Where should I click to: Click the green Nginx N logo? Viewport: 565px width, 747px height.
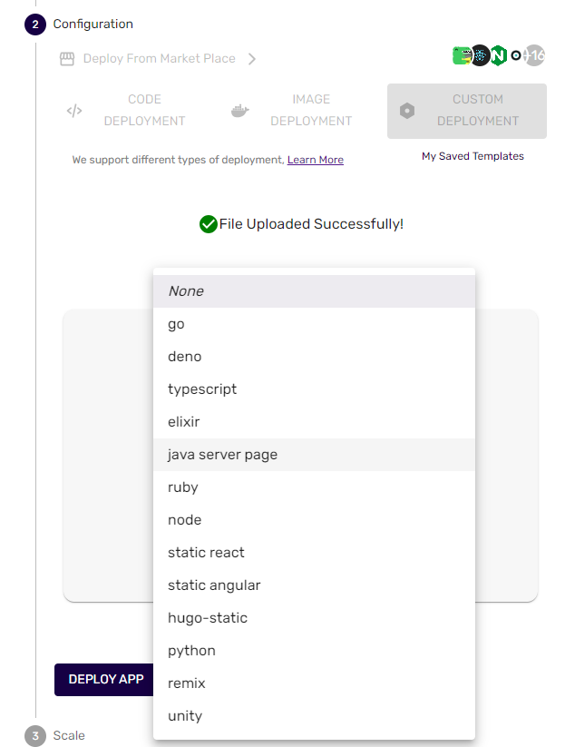pos(499,55)
